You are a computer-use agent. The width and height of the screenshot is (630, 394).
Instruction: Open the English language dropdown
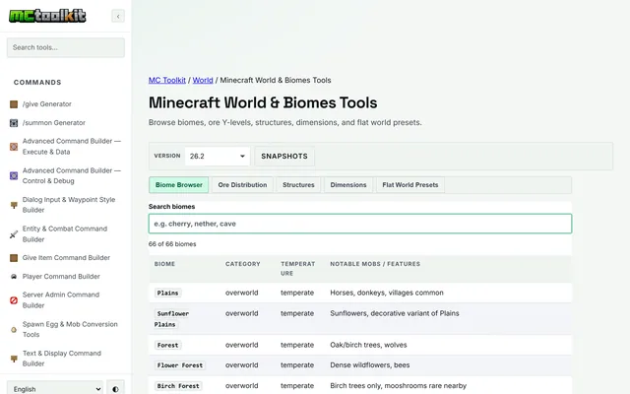click(55, 389)
